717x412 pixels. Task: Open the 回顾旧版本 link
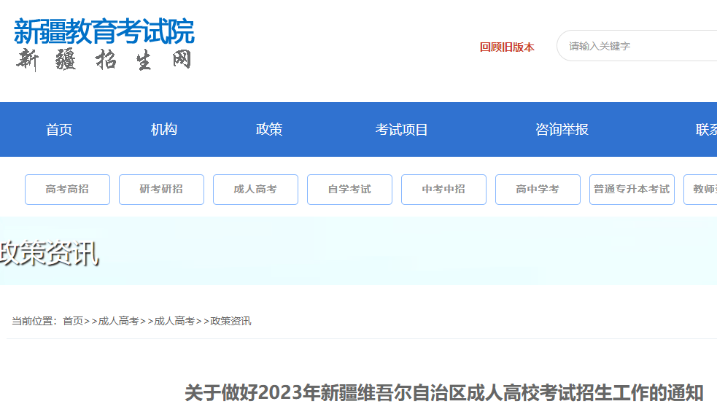[507, 47]
